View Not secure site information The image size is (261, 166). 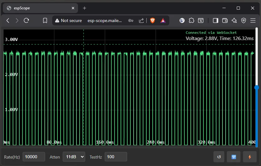point(68,20)
